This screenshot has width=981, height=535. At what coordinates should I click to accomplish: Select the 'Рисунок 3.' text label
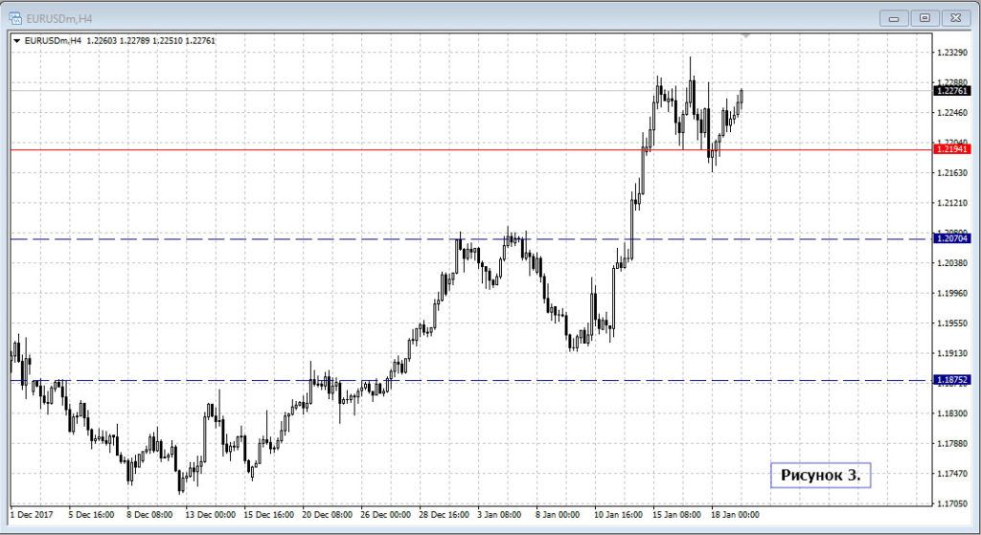click(820, 475)
